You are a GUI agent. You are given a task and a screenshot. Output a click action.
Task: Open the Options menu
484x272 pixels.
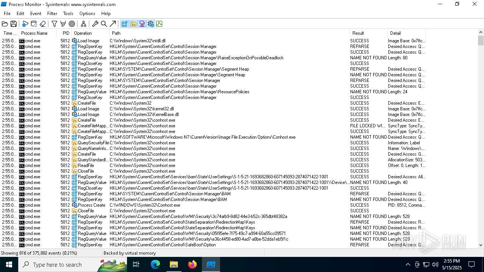pos(87,14)
